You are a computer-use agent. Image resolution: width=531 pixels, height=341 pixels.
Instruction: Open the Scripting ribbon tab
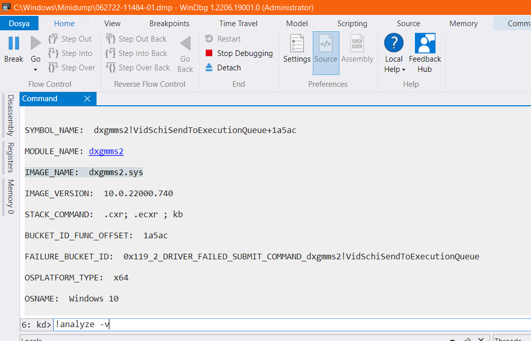click(352, 23)
